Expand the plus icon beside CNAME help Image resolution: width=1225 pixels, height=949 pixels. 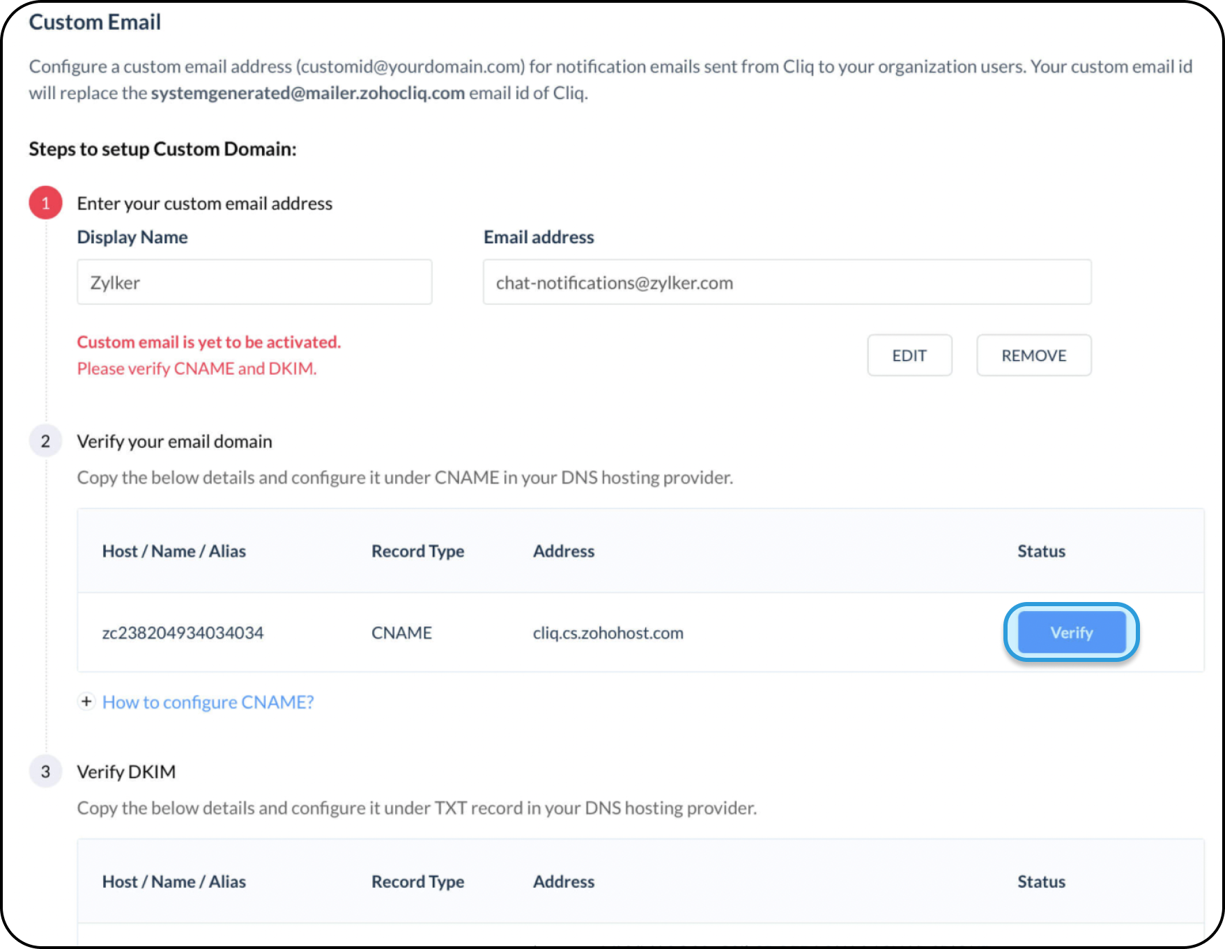pyautogui.click(x=86, y=701)
